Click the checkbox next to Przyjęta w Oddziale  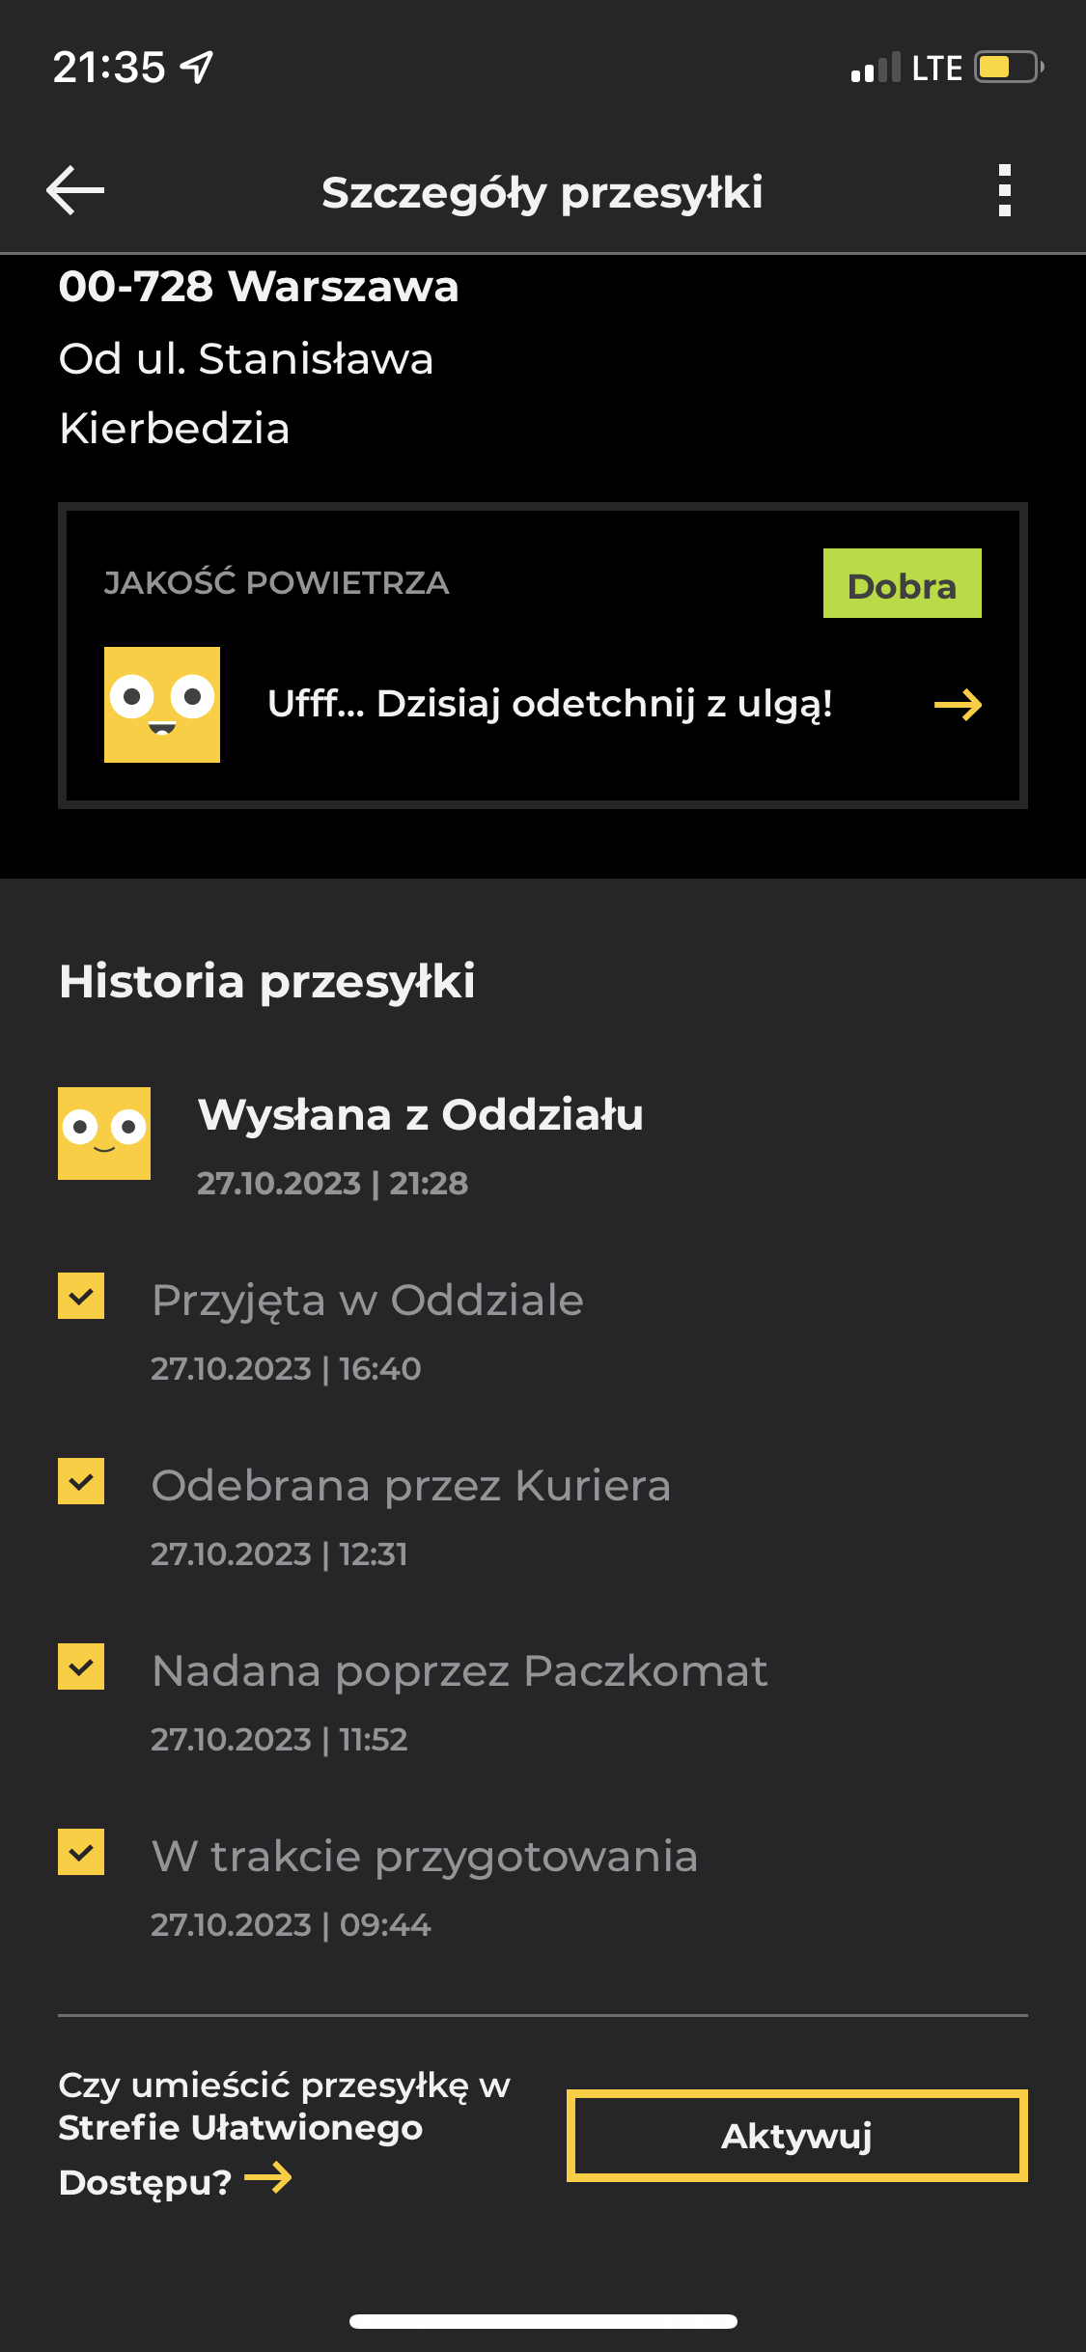pos(81,1296)
